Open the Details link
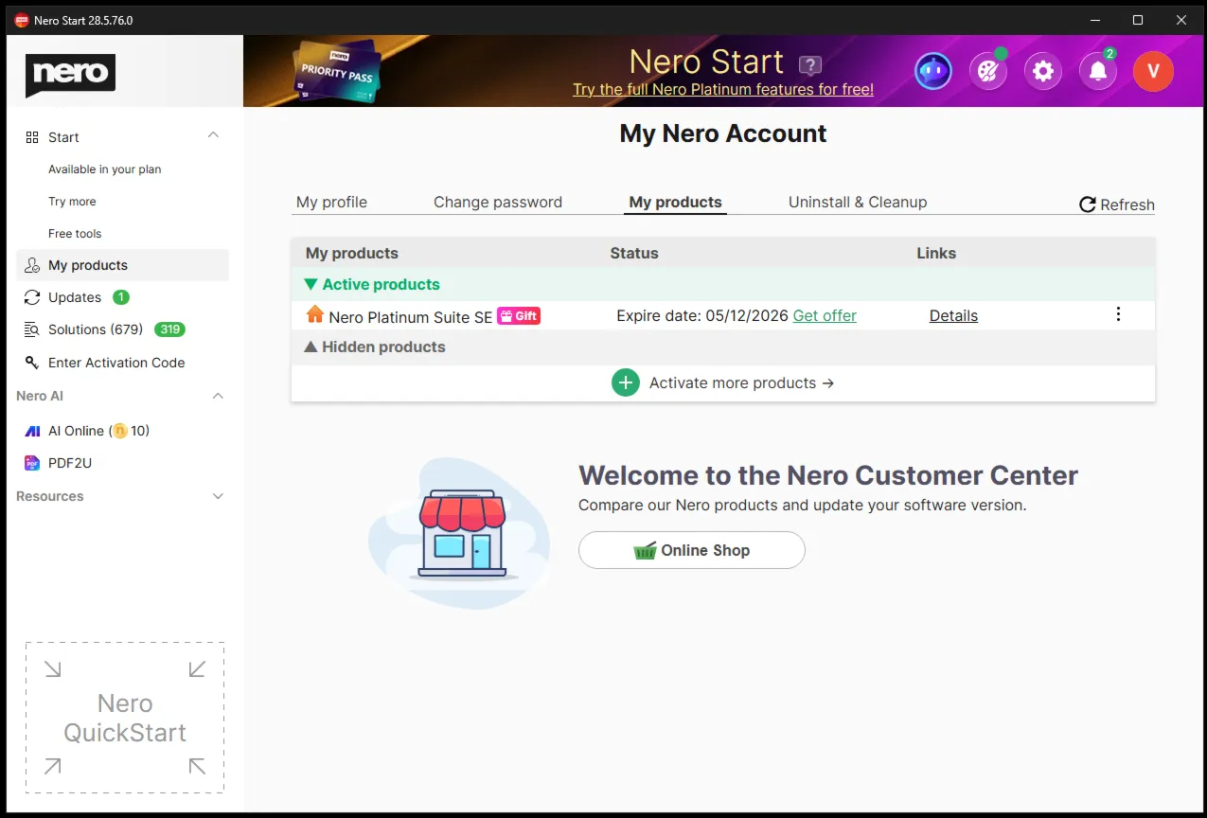Screen dimensions: 1207x818 [953, 316]
